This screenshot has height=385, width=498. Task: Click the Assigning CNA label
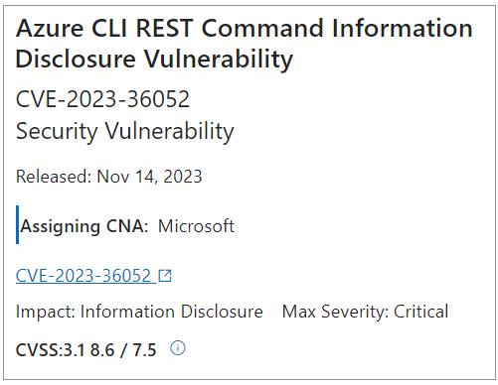[84, 226]
